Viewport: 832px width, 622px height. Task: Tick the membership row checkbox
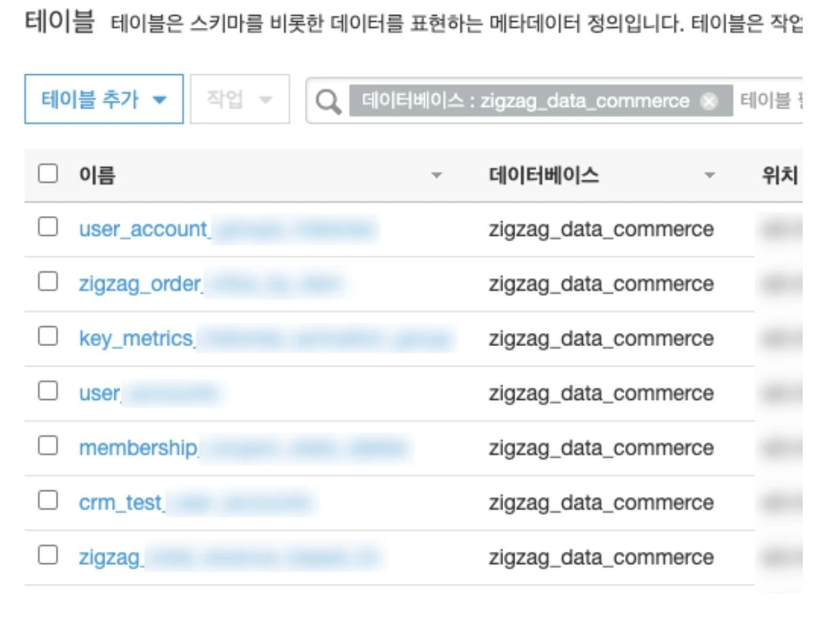click(48, 446)
